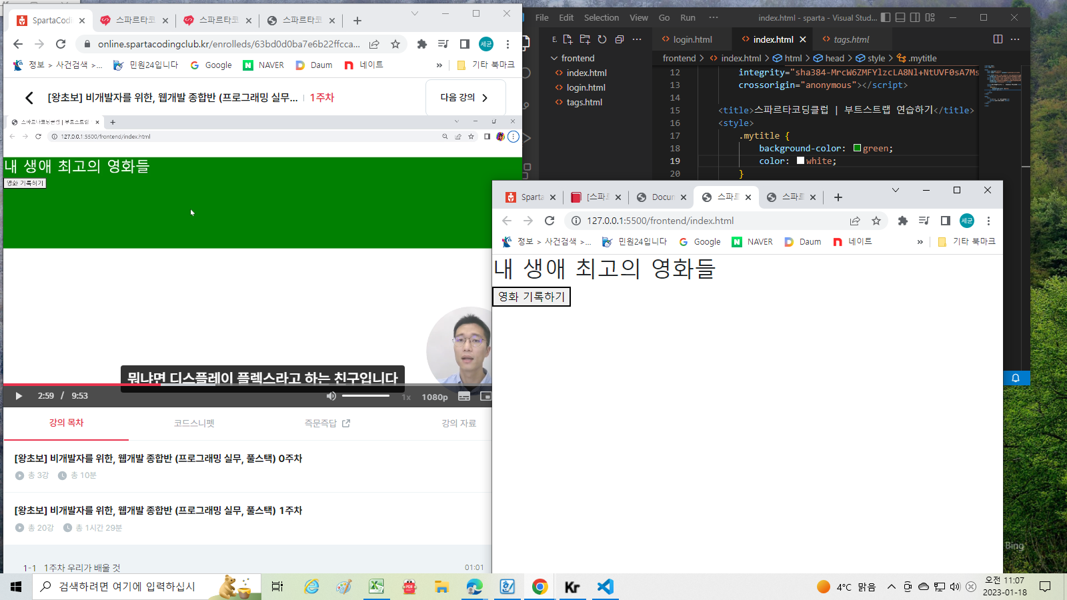
Task: Select the 강의 목차 tab
Action: point(66,423)
